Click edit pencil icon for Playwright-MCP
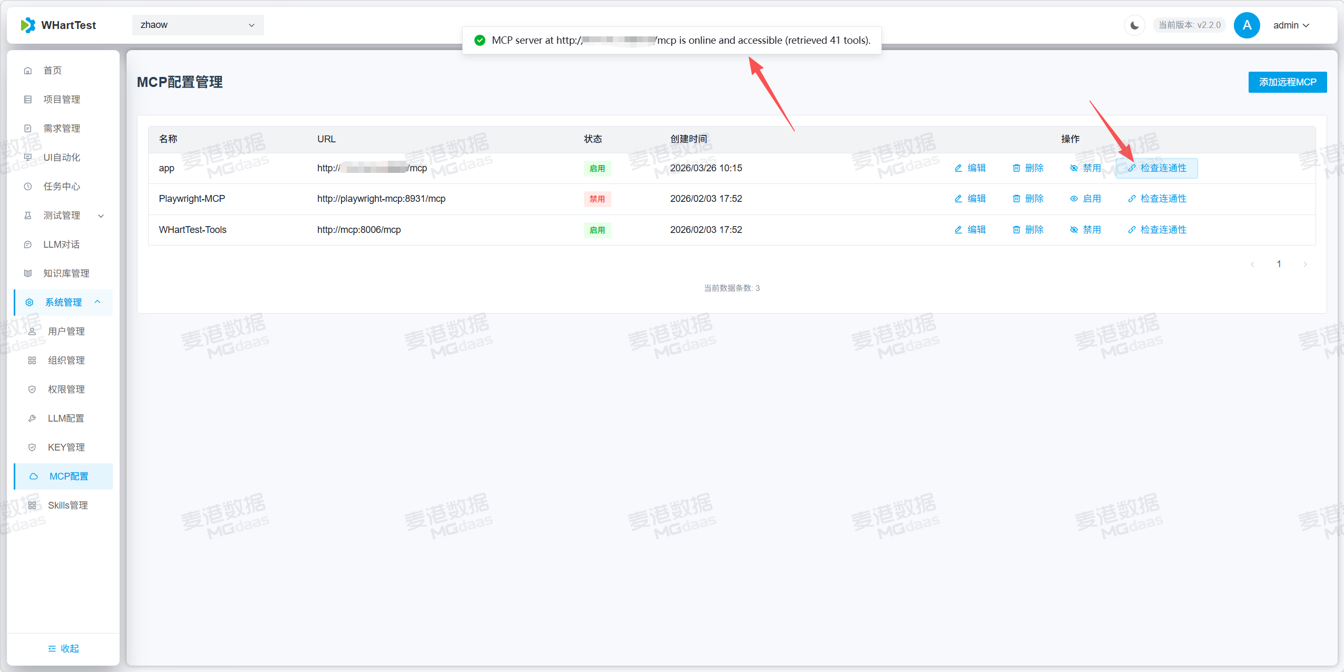Viewport: 1344px width, 672px height. tap(958, 199)
